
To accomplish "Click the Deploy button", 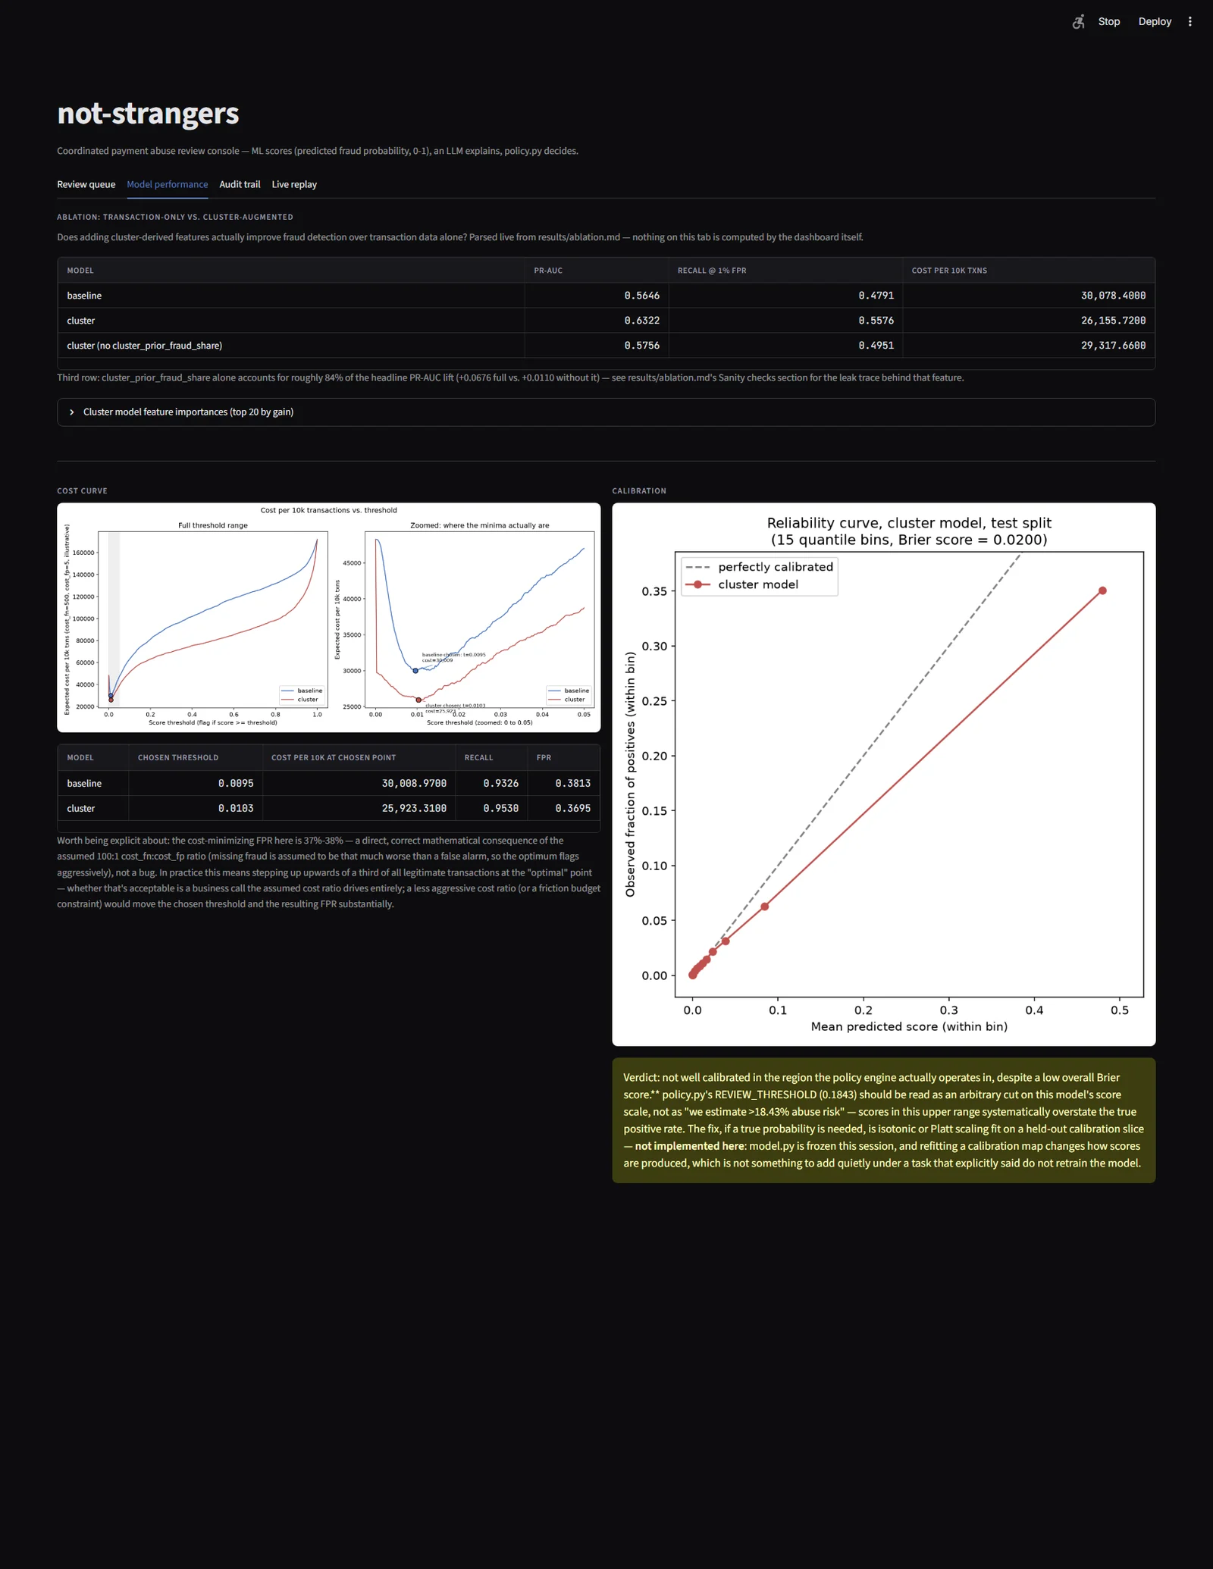I will tap(1155, 22).
